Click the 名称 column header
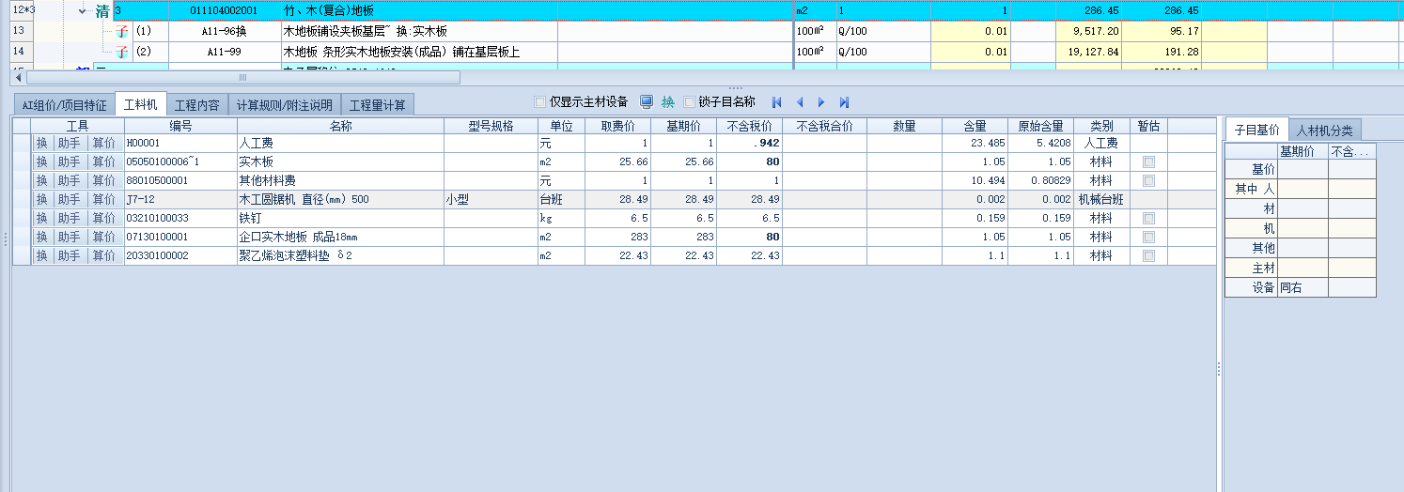This screenshot has height=492, width=1404. (x=340, y=126)
